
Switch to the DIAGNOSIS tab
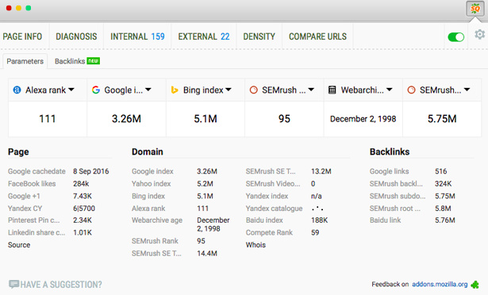(x=76, y=36)
